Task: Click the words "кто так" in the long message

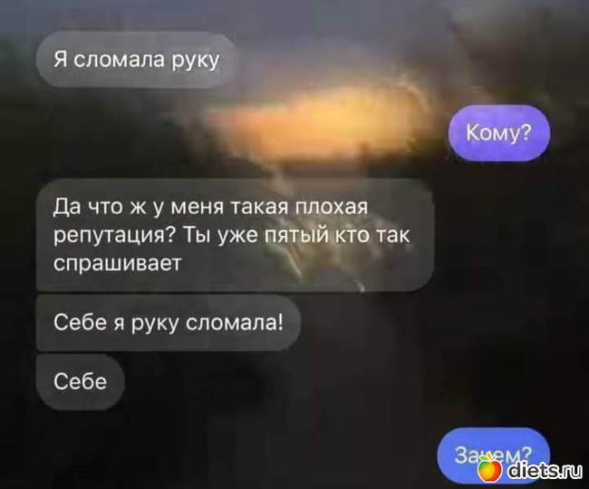Action: [x=372, y=236]
